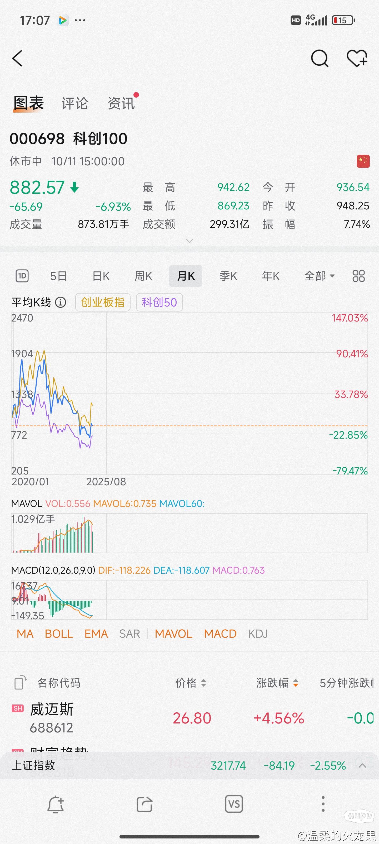Image resolution: width=379 pixels, height=844 pixels.
Task: Select 5日 chart period
Action: pos(58,276)
